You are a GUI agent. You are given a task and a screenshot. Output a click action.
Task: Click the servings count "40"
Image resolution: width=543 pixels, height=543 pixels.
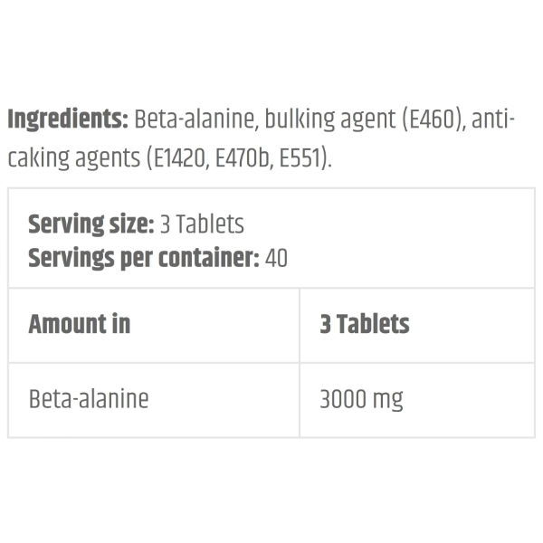click(277, 258)
